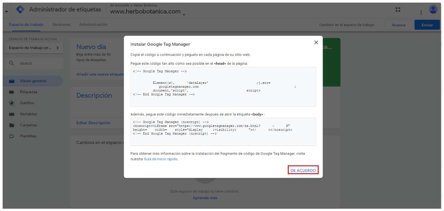Click the DE ACUERDO button
The height and width of the screenshot is (211, 444).
pyautogui.click(x=303, y=170)
